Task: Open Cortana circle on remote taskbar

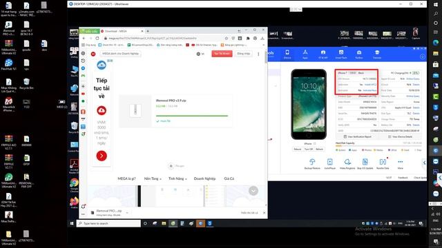Action: pos(145,223)
